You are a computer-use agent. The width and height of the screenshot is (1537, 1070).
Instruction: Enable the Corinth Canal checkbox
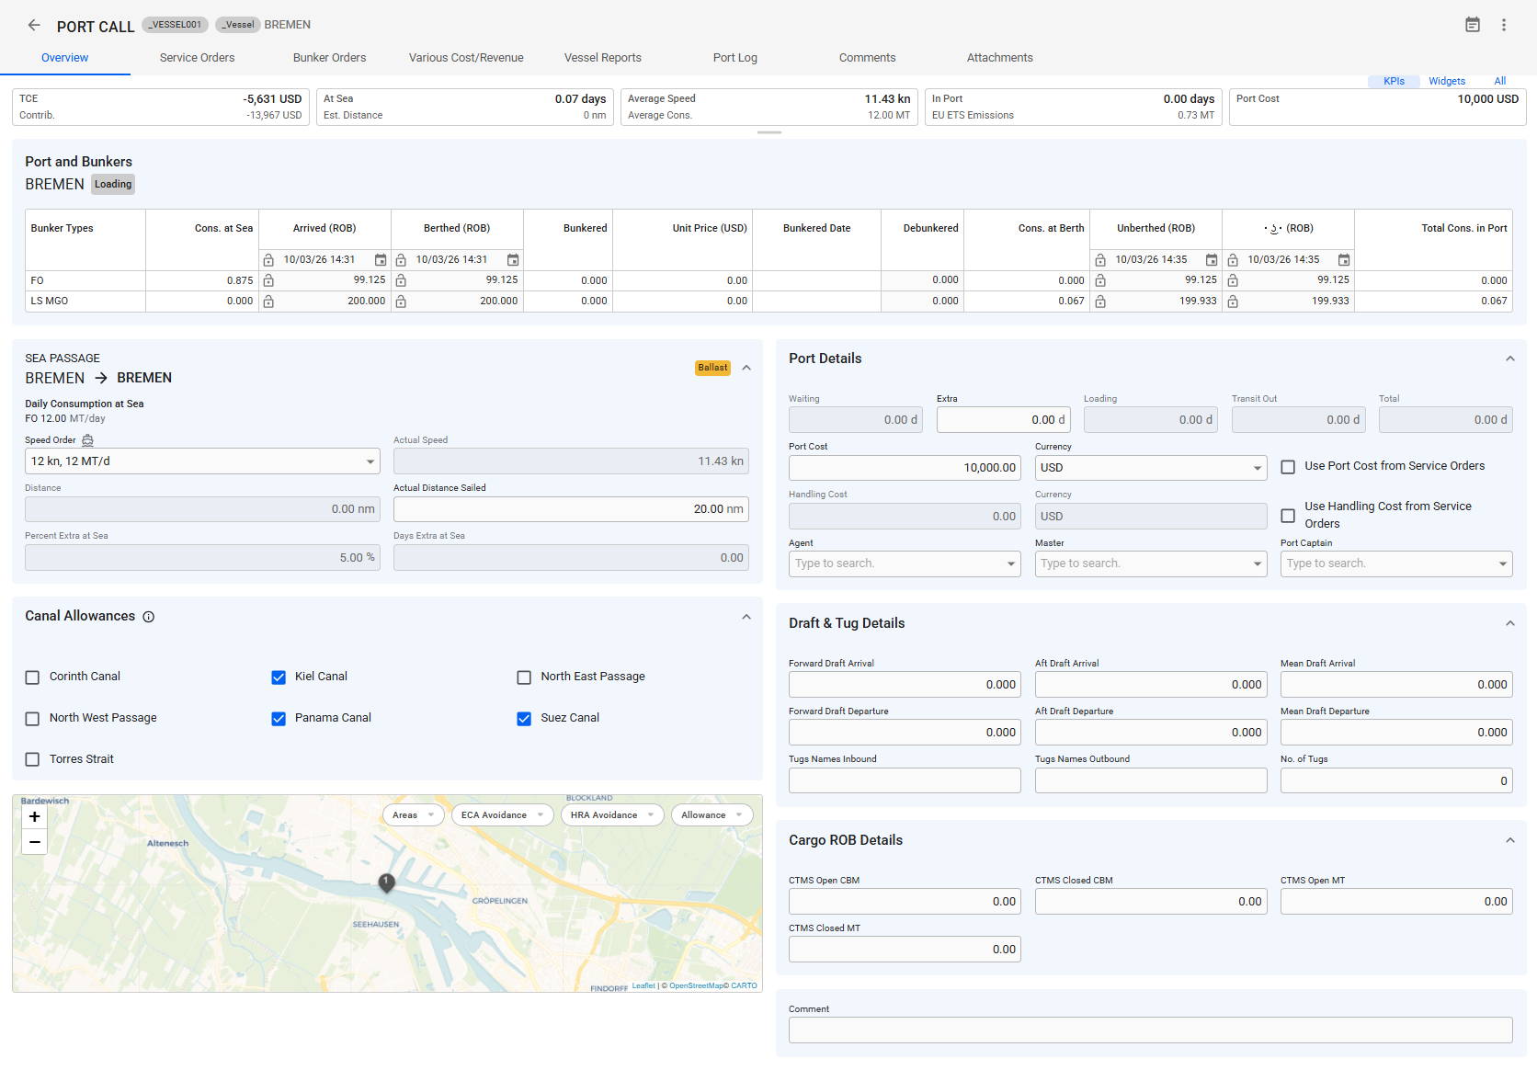click(x=32, y=677)
